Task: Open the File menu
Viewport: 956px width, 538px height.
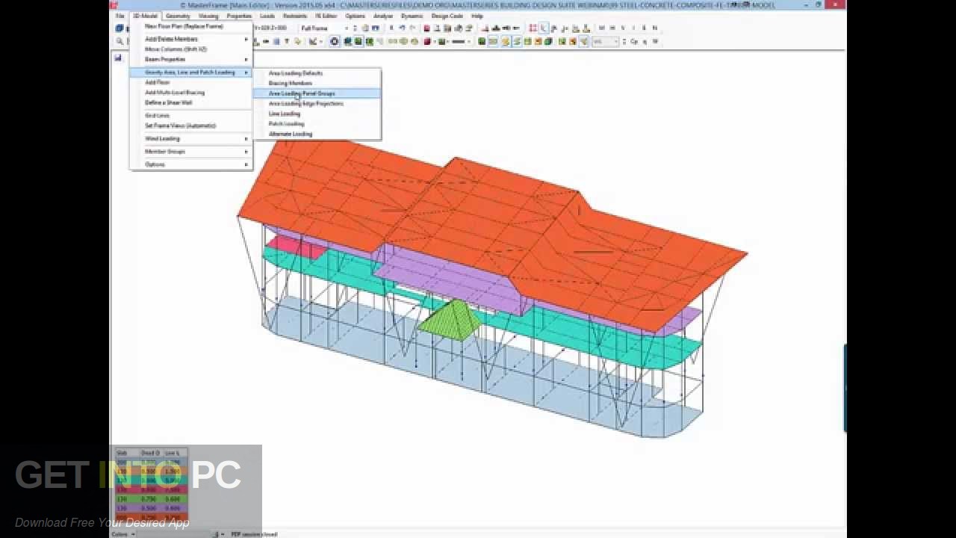Action: tap(119, 16)
